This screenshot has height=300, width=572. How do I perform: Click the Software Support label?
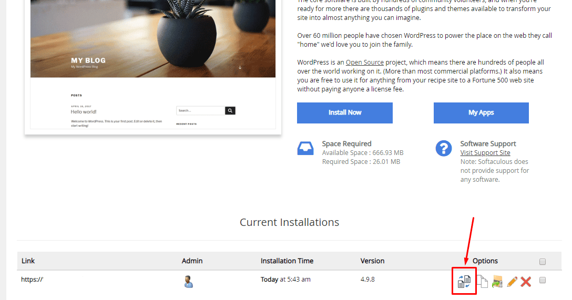click(x=488, y=143)
